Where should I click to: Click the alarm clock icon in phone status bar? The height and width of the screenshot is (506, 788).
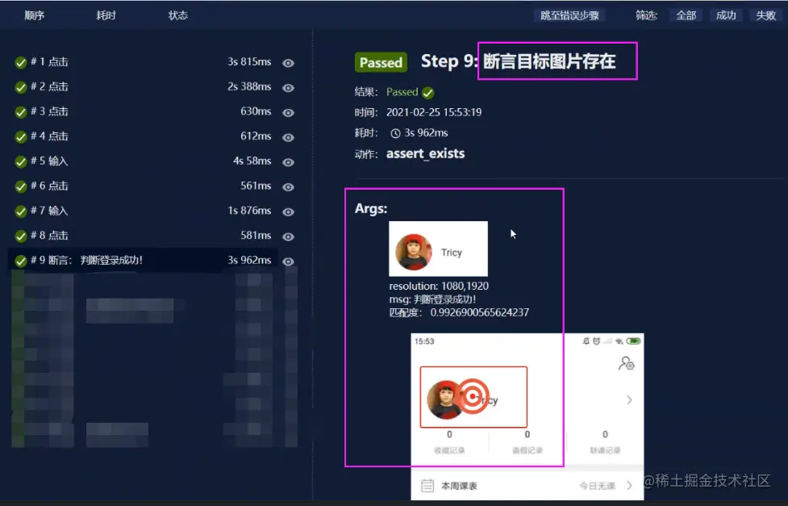point(597,341)
